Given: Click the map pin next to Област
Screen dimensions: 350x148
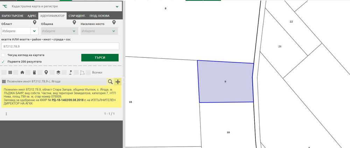Looking at the screenshot, I should (35, 22).
